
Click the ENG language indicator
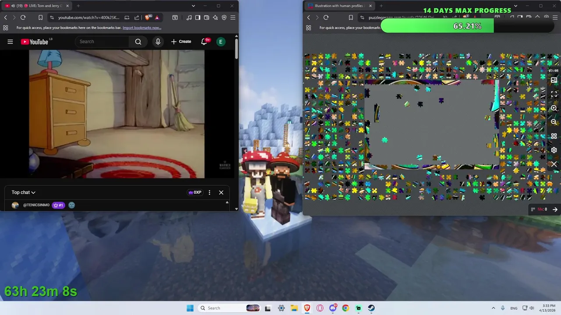[x=514, y=308]
